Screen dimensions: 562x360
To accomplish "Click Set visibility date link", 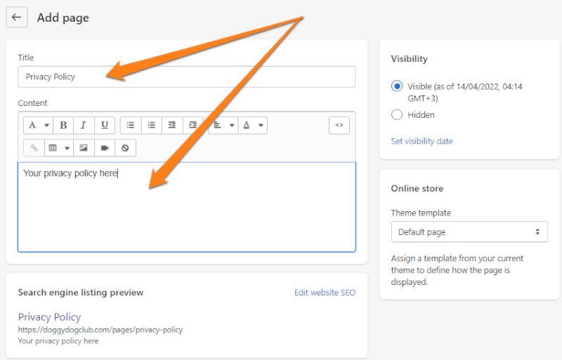I will [x=421, y=141].
